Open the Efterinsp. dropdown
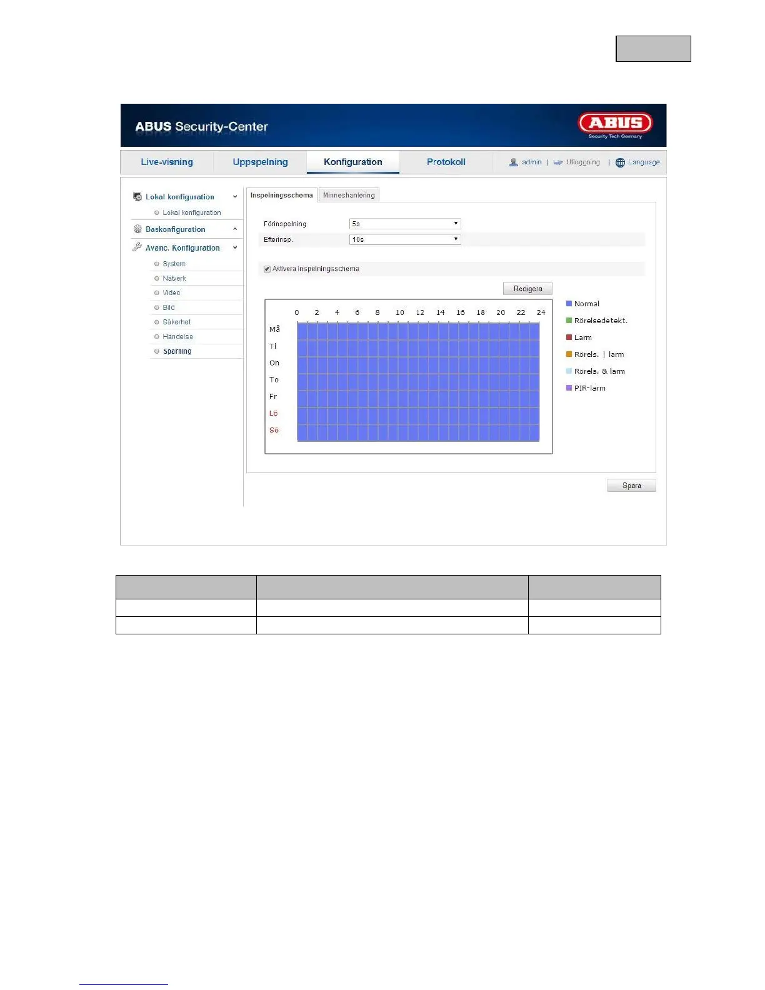Screen dimensions: 765x990 coord(404,239)
